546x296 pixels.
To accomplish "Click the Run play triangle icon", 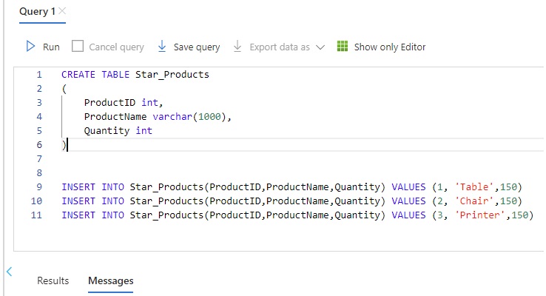I will pos(30,47).
